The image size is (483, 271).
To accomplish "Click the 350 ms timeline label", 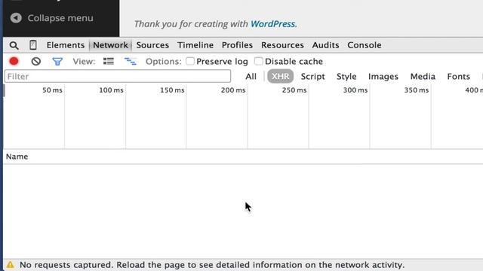I will pyautogui.click(x=416, y=90).
